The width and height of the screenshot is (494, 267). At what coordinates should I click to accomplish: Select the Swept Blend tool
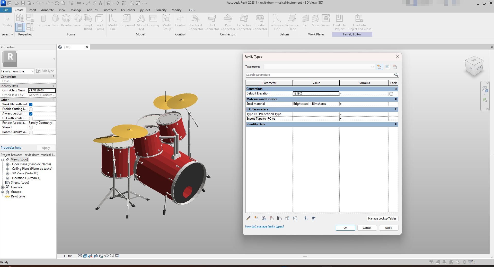click(x=88, y=22)
